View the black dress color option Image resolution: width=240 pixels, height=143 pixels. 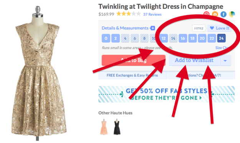click(x=117, y=127)
